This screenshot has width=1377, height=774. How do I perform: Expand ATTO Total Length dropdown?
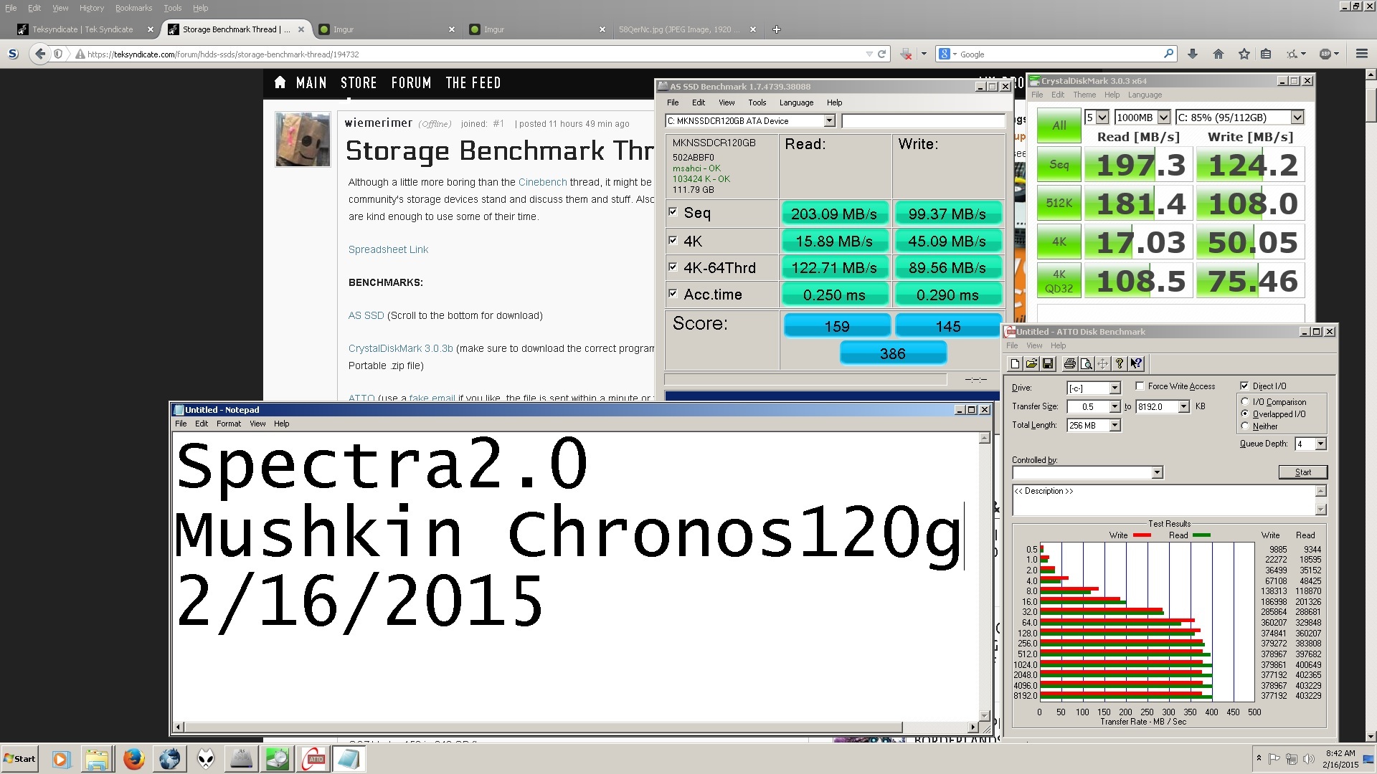pos(1115,426)
